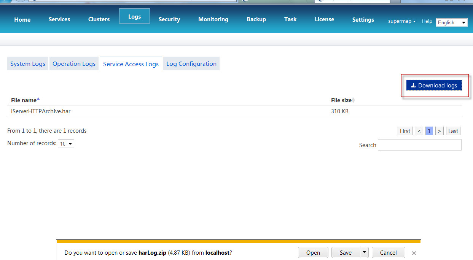Click the Search input field

[419, 145]
